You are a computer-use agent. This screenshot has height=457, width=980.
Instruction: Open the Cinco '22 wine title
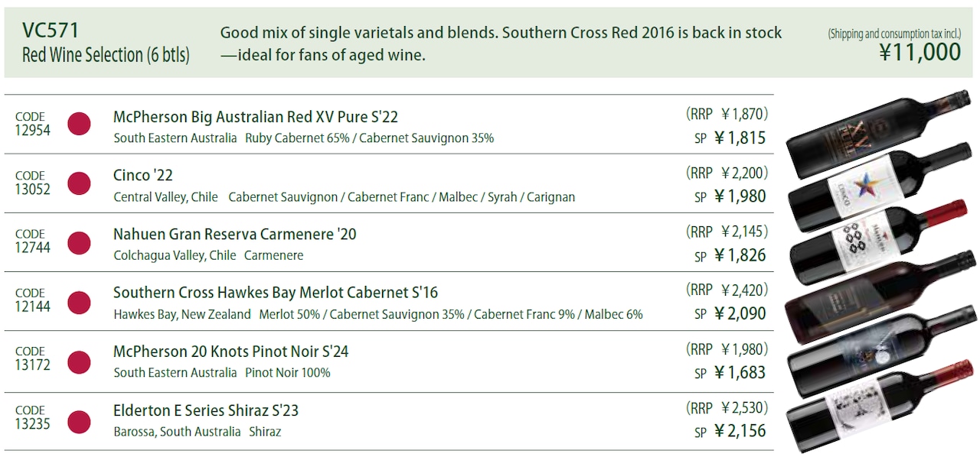pos(143,176)
